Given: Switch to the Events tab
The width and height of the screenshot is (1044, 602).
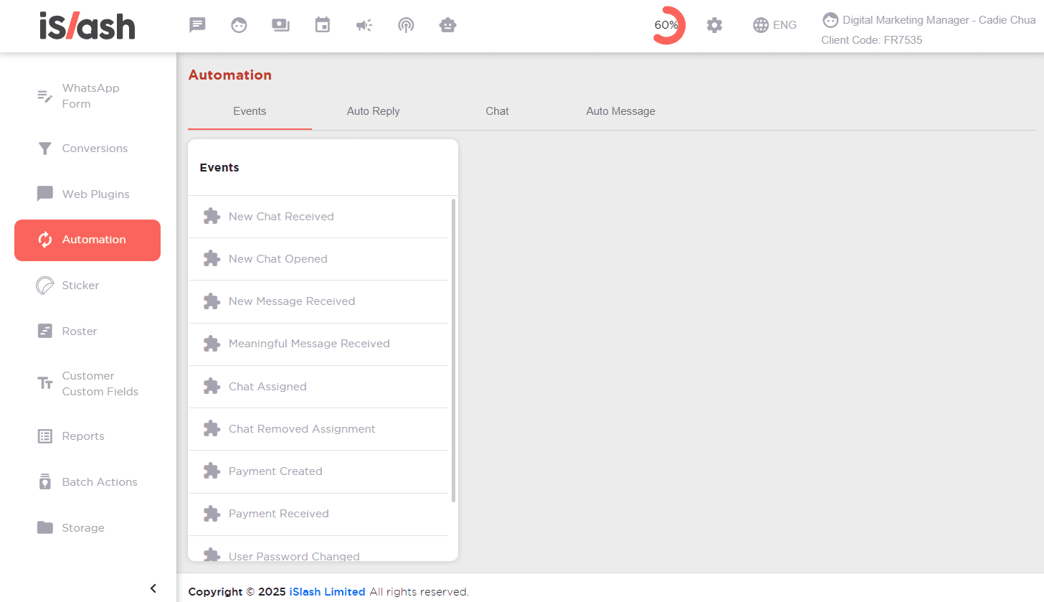Looking at the screenshot, I should tap(250, 111).
